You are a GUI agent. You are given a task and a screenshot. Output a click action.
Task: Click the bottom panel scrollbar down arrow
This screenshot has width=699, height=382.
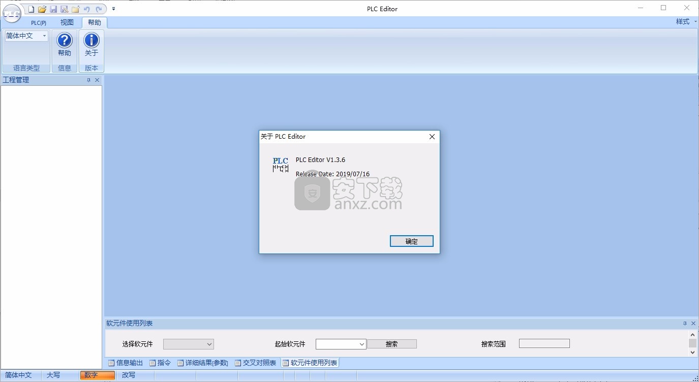[692, 352]
